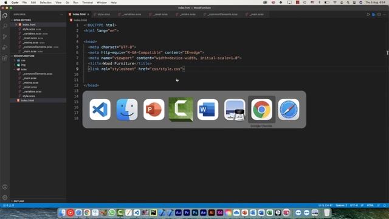Open Wi-Fi status in menu bar
This screenshot has height=219, width=389.
pos(335,2)
